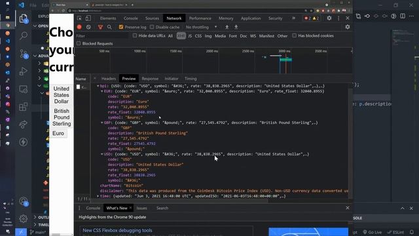Click United States Dollar button

click(61, 95)
